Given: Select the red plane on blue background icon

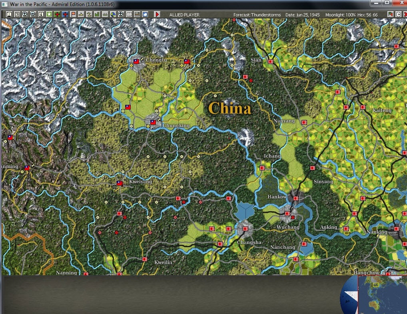Looking at the screenshot, I should point(65,14).
